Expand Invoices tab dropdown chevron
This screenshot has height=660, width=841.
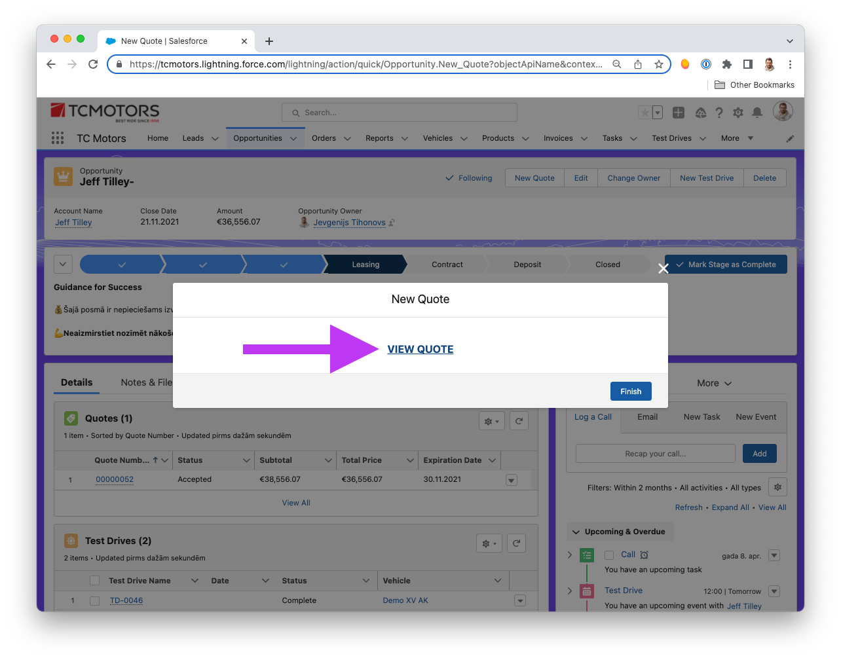[x=584, y=139]
